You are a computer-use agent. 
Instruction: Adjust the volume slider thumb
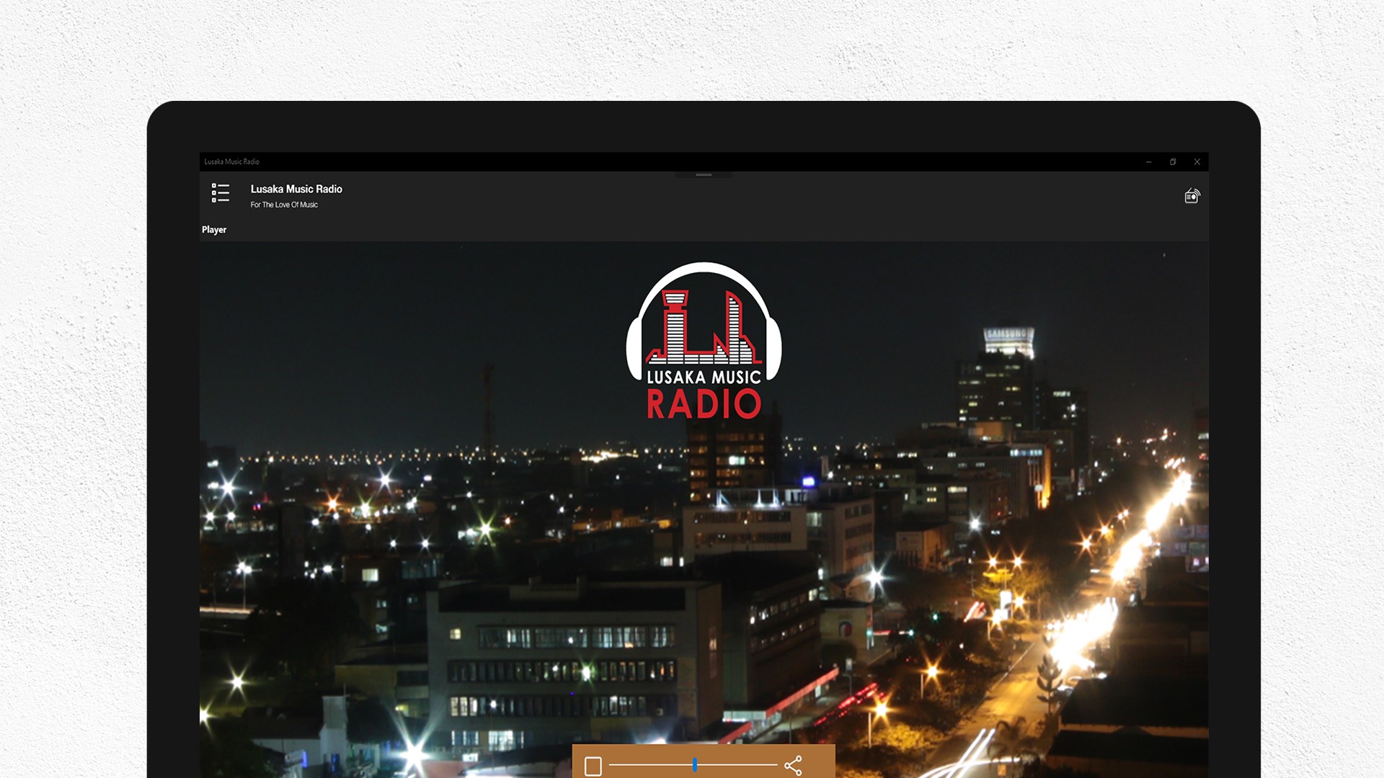695,764
